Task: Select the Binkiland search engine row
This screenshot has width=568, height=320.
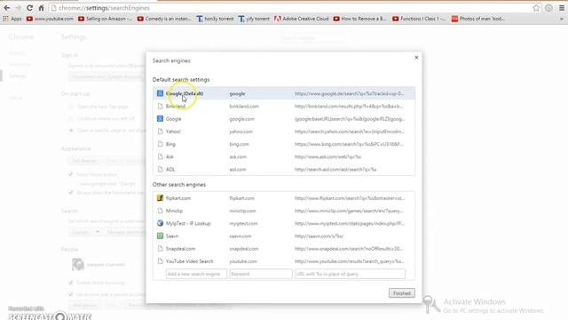Action: pyautogui.click(x=284, y=107)
